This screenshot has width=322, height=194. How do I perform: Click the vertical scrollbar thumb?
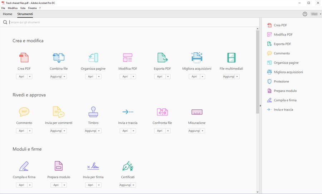pyautogui.click(x=258, y=72)
